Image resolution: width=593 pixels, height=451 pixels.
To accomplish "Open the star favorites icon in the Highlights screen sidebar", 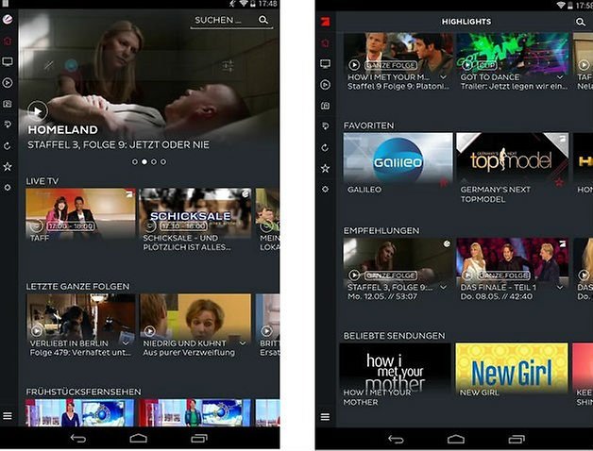I will click(325, 168).
